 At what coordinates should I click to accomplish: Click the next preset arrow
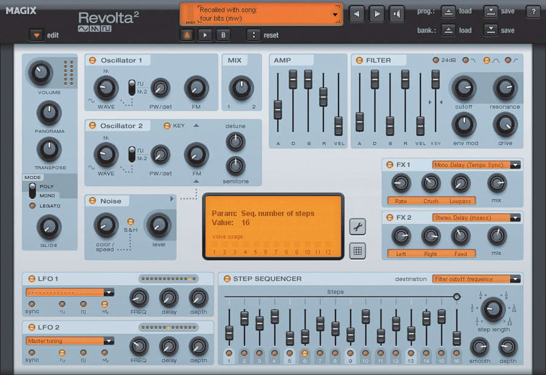(x=377, y=13)
